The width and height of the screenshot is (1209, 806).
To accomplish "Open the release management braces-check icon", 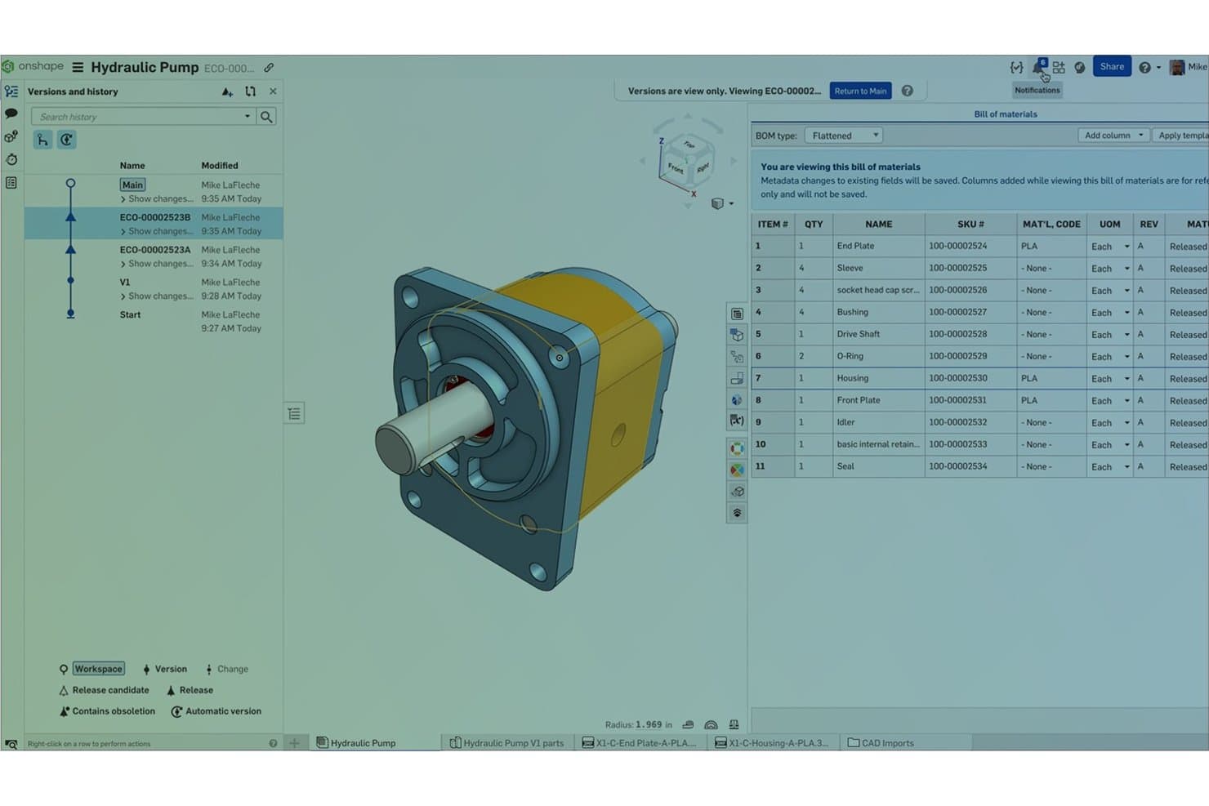I will click(1016, 68).
